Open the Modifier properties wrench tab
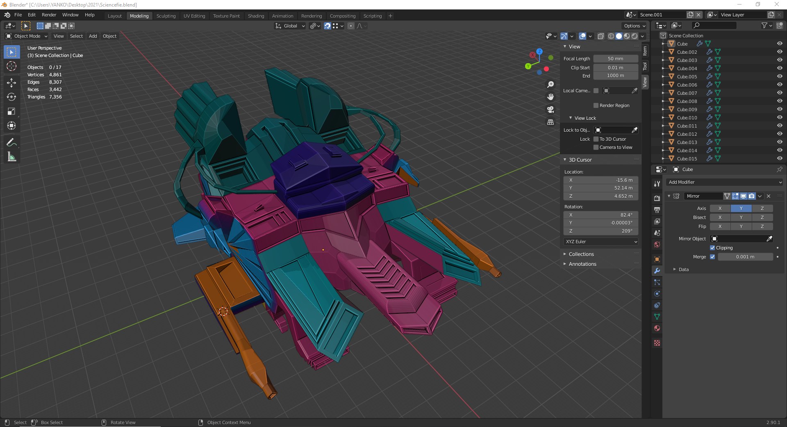The width and height of the screenshot is (787, 427). (657, 271)
